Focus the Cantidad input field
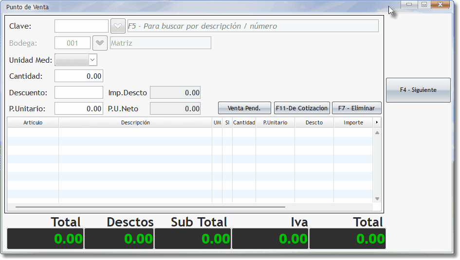Viewport: 460px width, 260px height. tap(79, 76)
